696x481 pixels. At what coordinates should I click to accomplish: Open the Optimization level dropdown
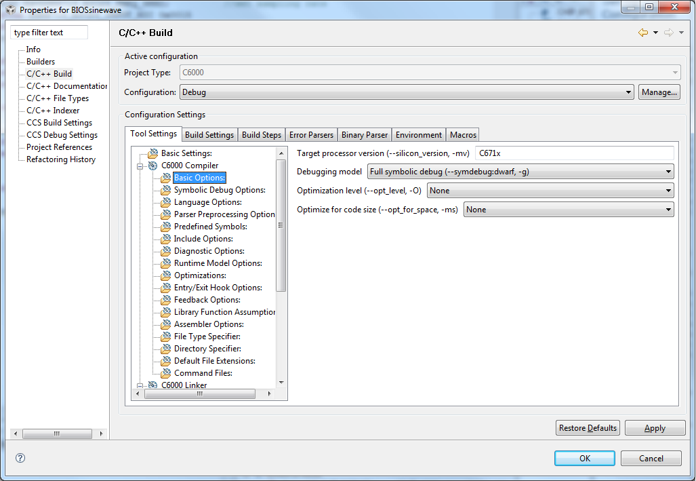coord(667,191)
